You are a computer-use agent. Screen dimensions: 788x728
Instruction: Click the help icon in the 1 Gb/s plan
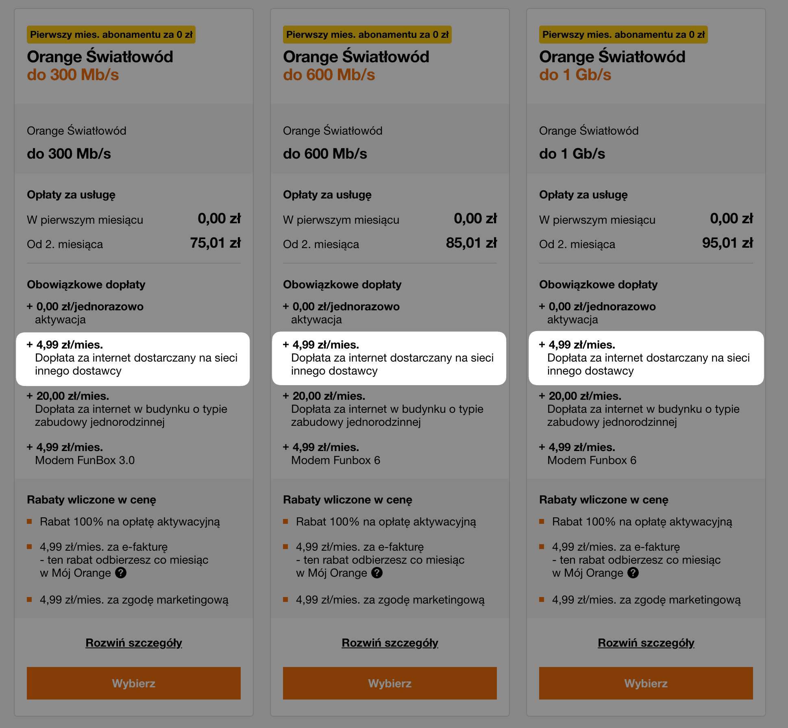tap(633, 573)
